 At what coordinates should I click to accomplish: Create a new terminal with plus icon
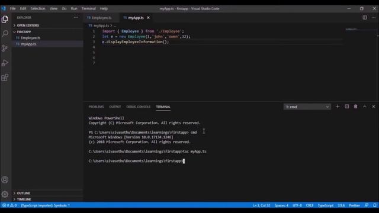click(x=338, y=106)
